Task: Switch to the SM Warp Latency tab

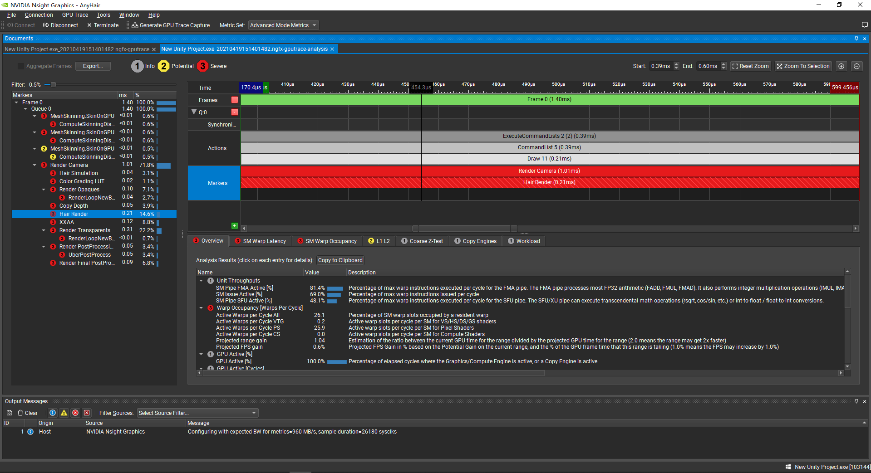Action: (260, 241)
